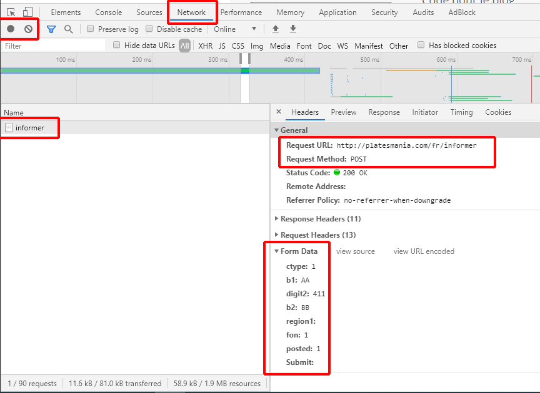The height and width of the screenshot is (393, 540).
Task: Click the view source link
Action: point(355,251)
